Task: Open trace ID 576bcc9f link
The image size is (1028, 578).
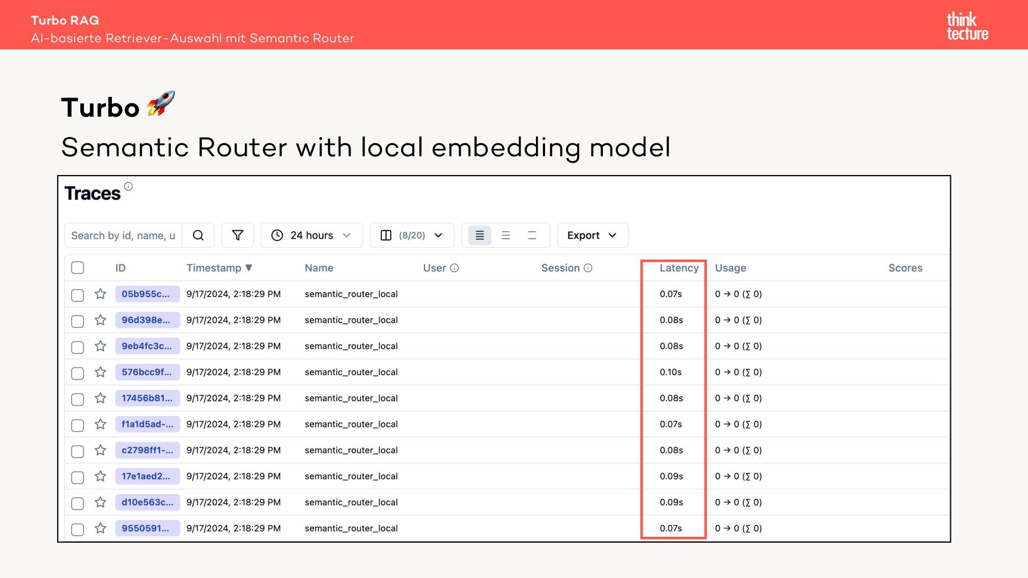Action: click(147, 372)
